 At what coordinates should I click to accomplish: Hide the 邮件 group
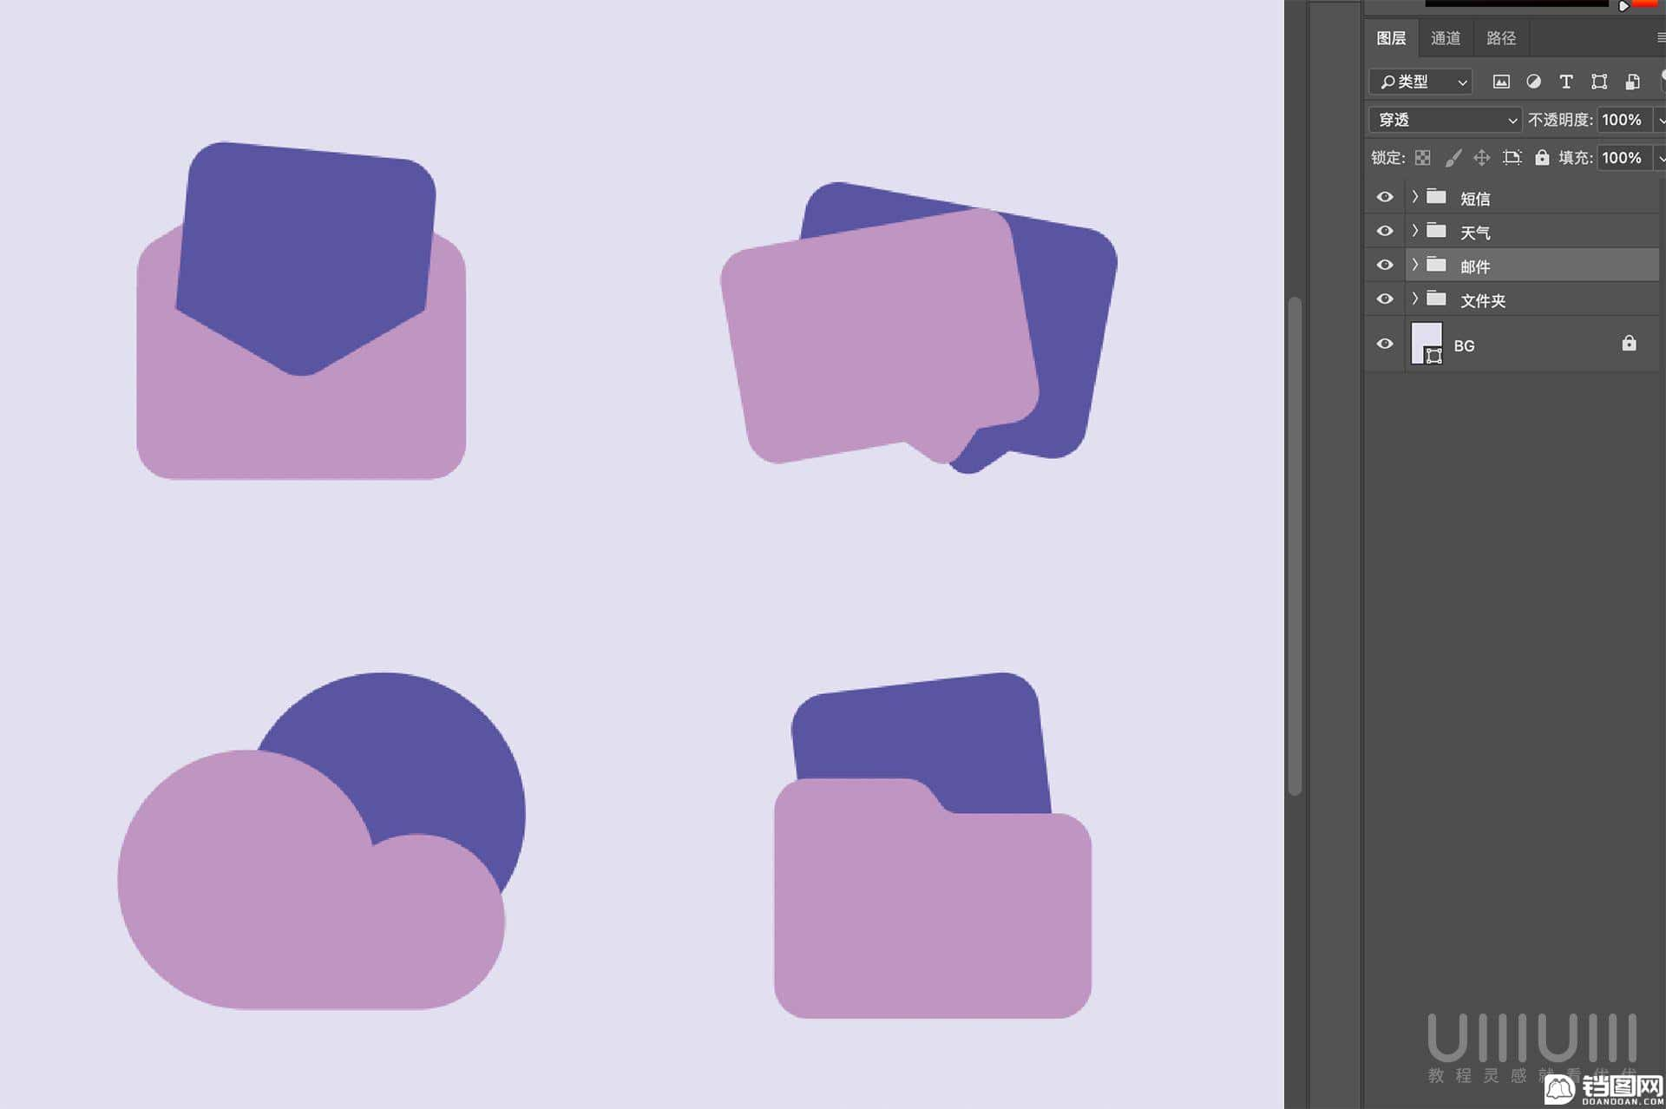coord(1385,265)
